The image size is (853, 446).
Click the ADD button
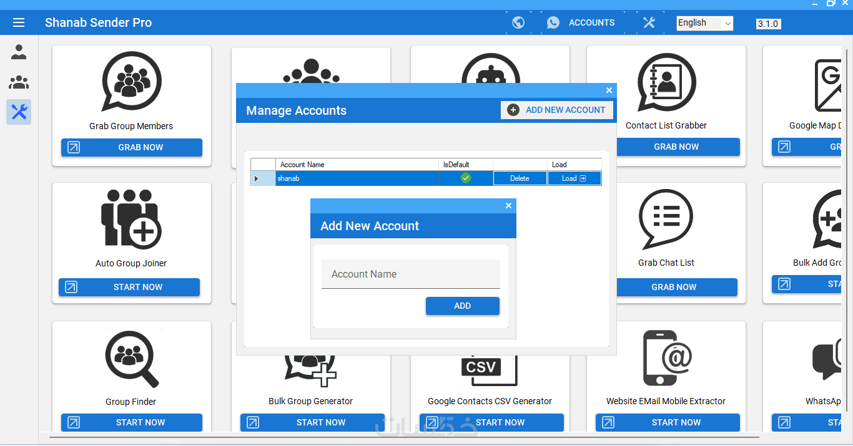tap(463, 306)
